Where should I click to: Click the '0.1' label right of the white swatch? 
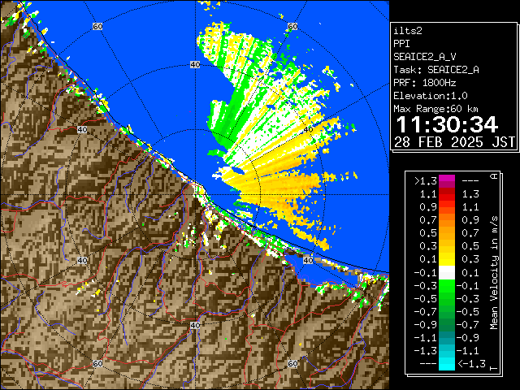(x=470, y=273)
